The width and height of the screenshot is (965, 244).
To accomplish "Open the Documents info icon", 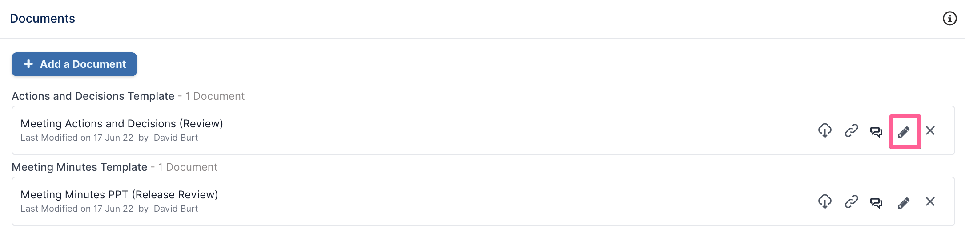I will tap(949, 18).
